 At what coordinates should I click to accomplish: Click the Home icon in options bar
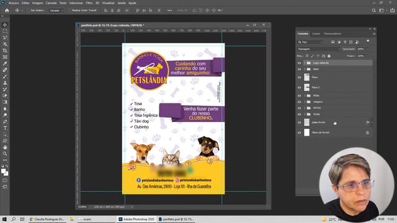[x=7, y=11]
